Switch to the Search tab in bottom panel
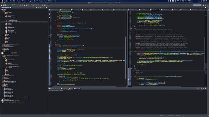Screen dimensions: 209x117 71,89
